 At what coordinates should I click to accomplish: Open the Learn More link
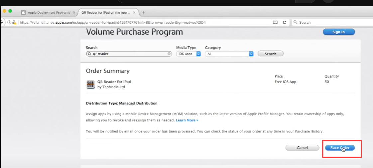(x=187, y=120)
